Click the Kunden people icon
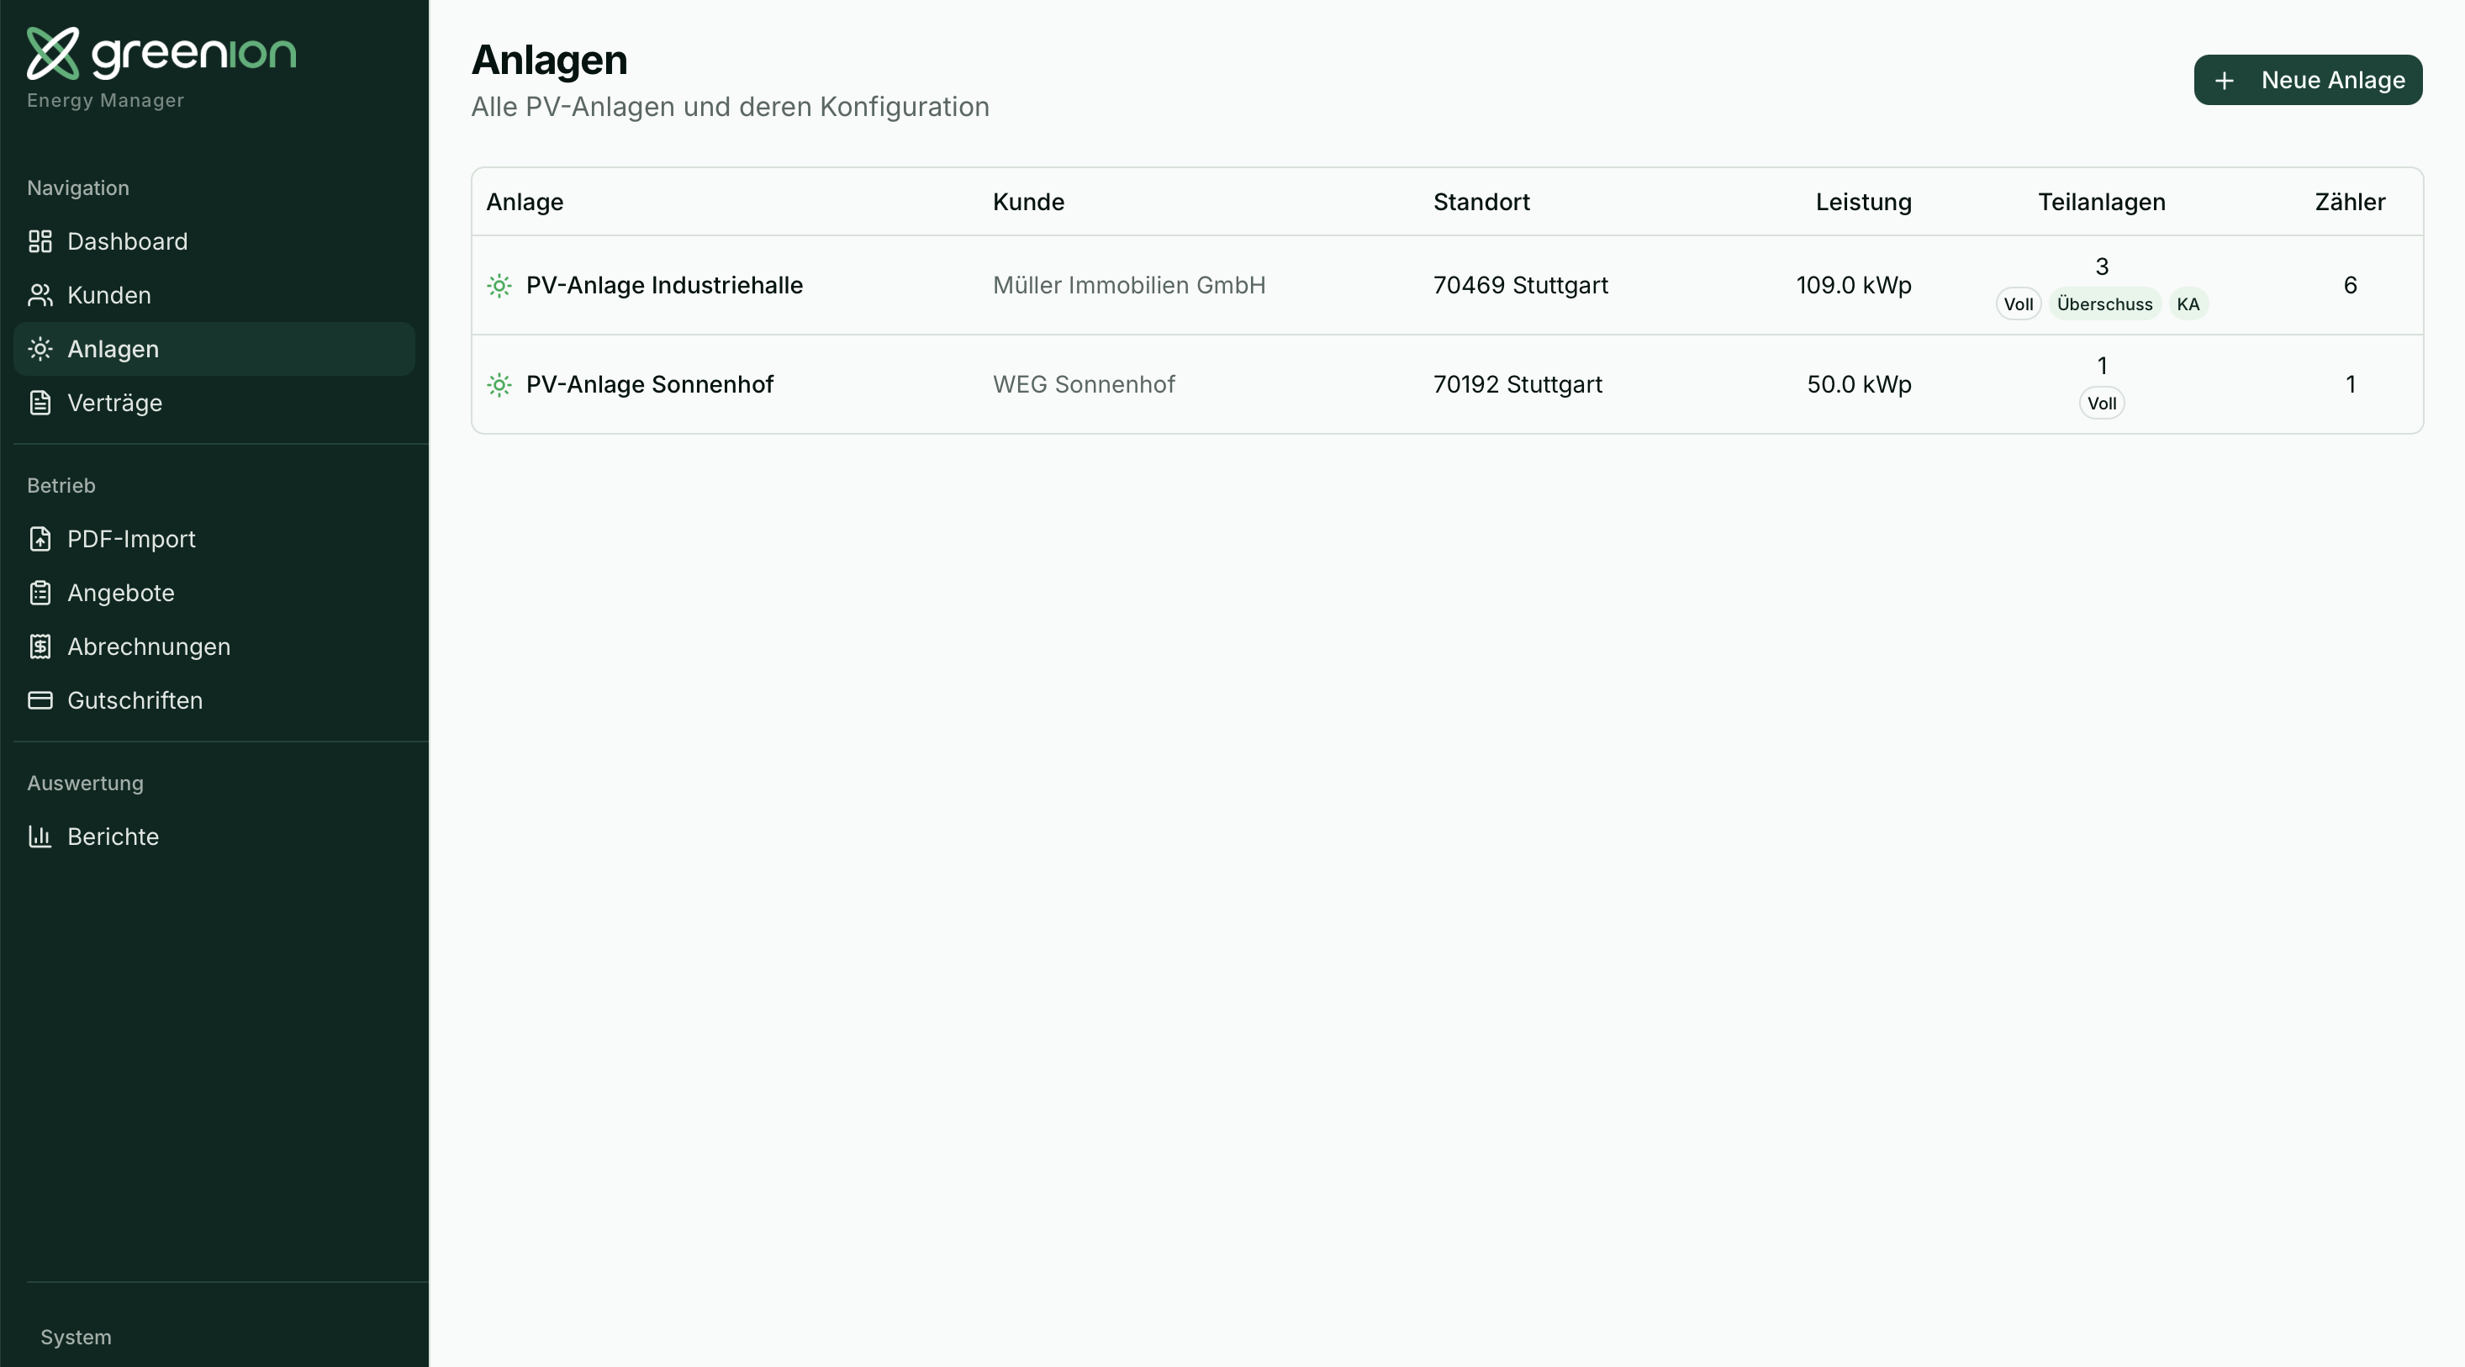The image size is (2465, 1367). click(x=40, y=294)
